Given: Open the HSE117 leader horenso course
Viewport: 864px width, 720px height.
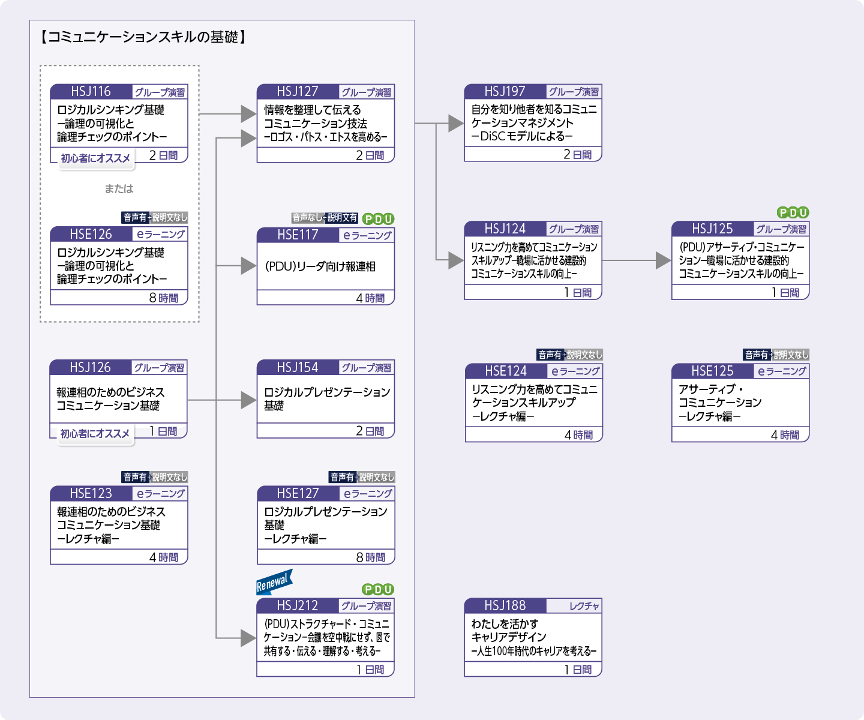Looking at the screenshot, I should [x=326, y=266].
